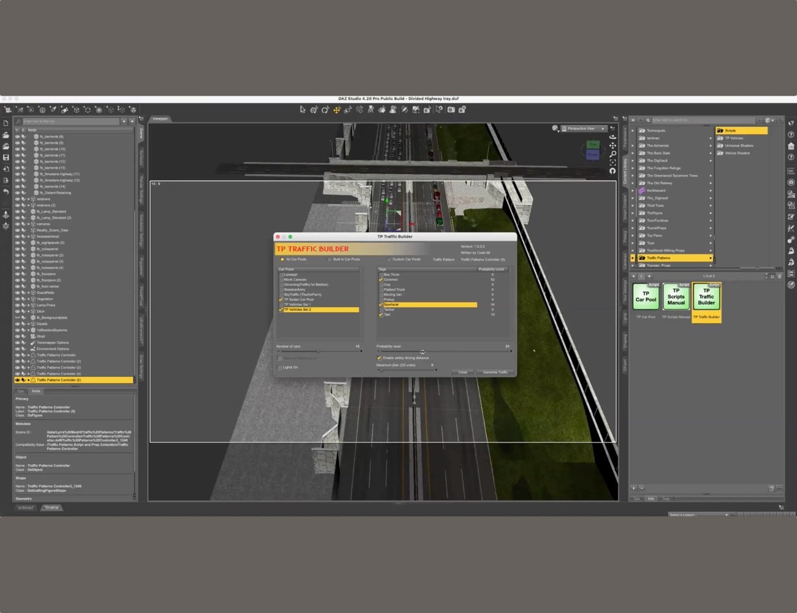Click the TP Scripts Manual script thumbnail
Screen dimensions: 797x613
point(676,297)
